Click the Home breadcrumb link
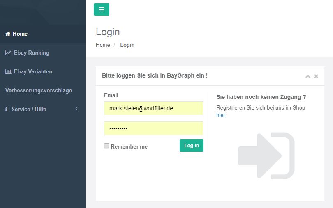 point(103,45)
